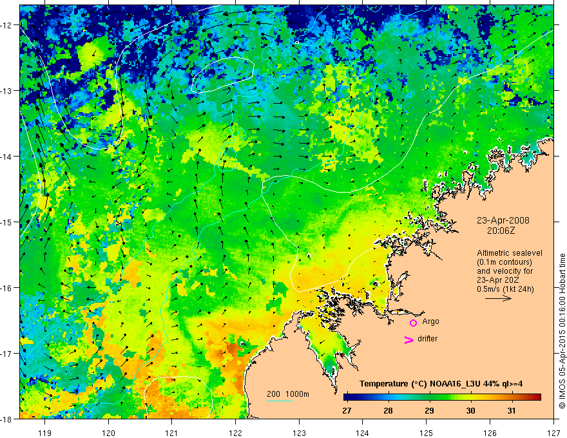Click the '123' longitude axis label
Viewport: 567px width, 438px height.
pos(299,433)
